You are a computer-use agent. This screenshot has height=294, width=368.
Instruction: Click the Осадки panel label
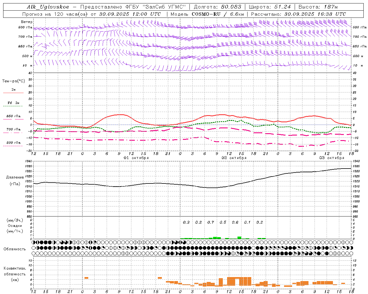15,226
